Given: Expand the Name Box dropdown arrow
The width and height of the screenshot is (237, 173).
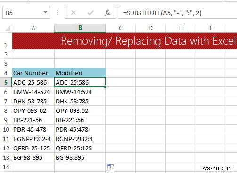Looking at the screenshot, I should coord(45,12).
